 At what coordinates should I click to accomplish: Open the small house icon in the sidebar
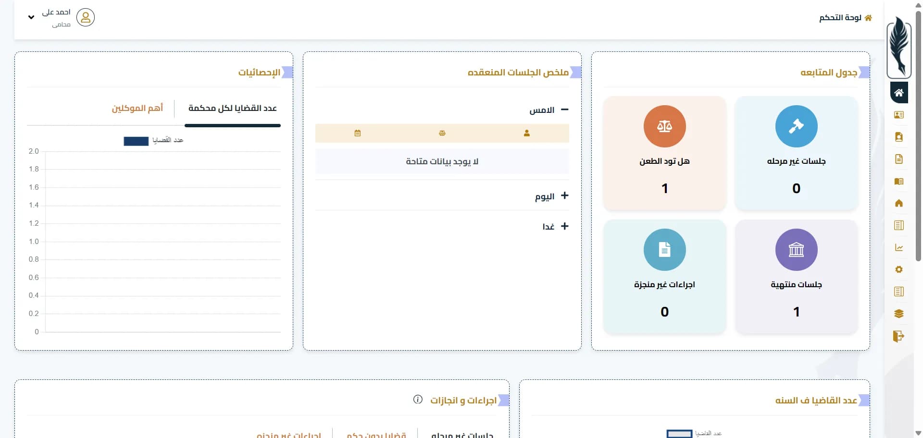(x=898, y=203)
